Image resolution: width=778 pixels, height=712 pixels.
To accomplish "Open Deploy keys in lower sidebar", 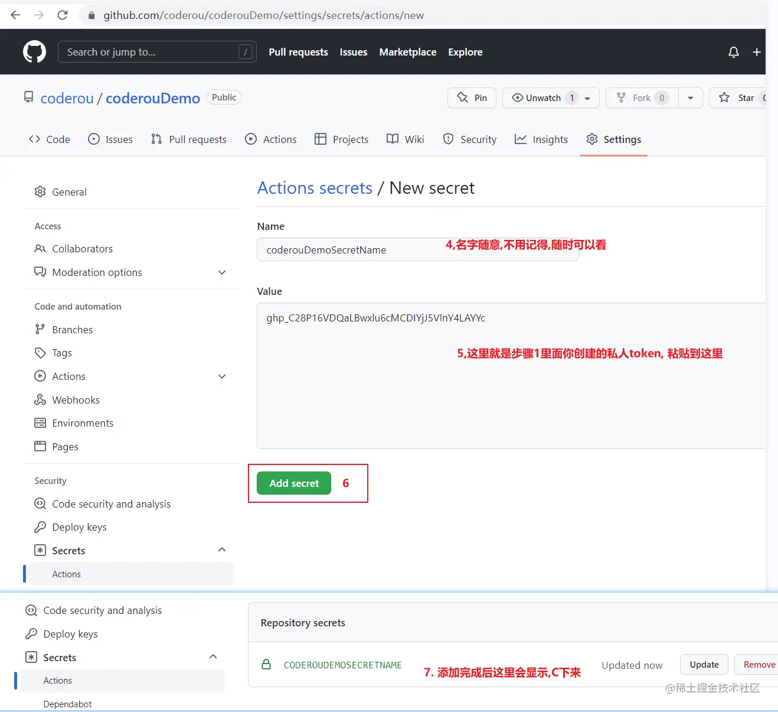I will [70, 634].
